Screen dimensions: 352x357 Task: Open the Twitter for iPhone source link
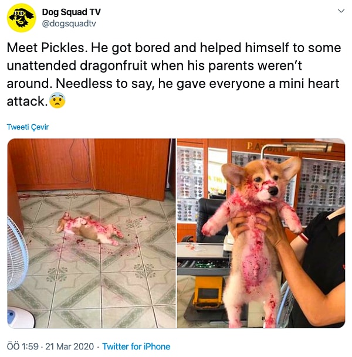pyautogui.click(x=136, y=346)
